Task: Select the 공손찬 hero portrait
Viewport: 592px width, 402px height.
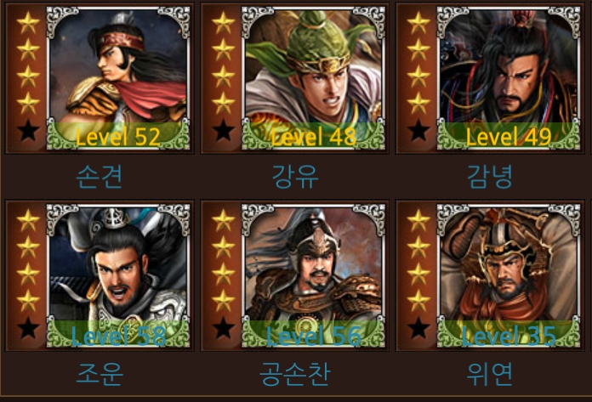Action: [x=313, y=275]
